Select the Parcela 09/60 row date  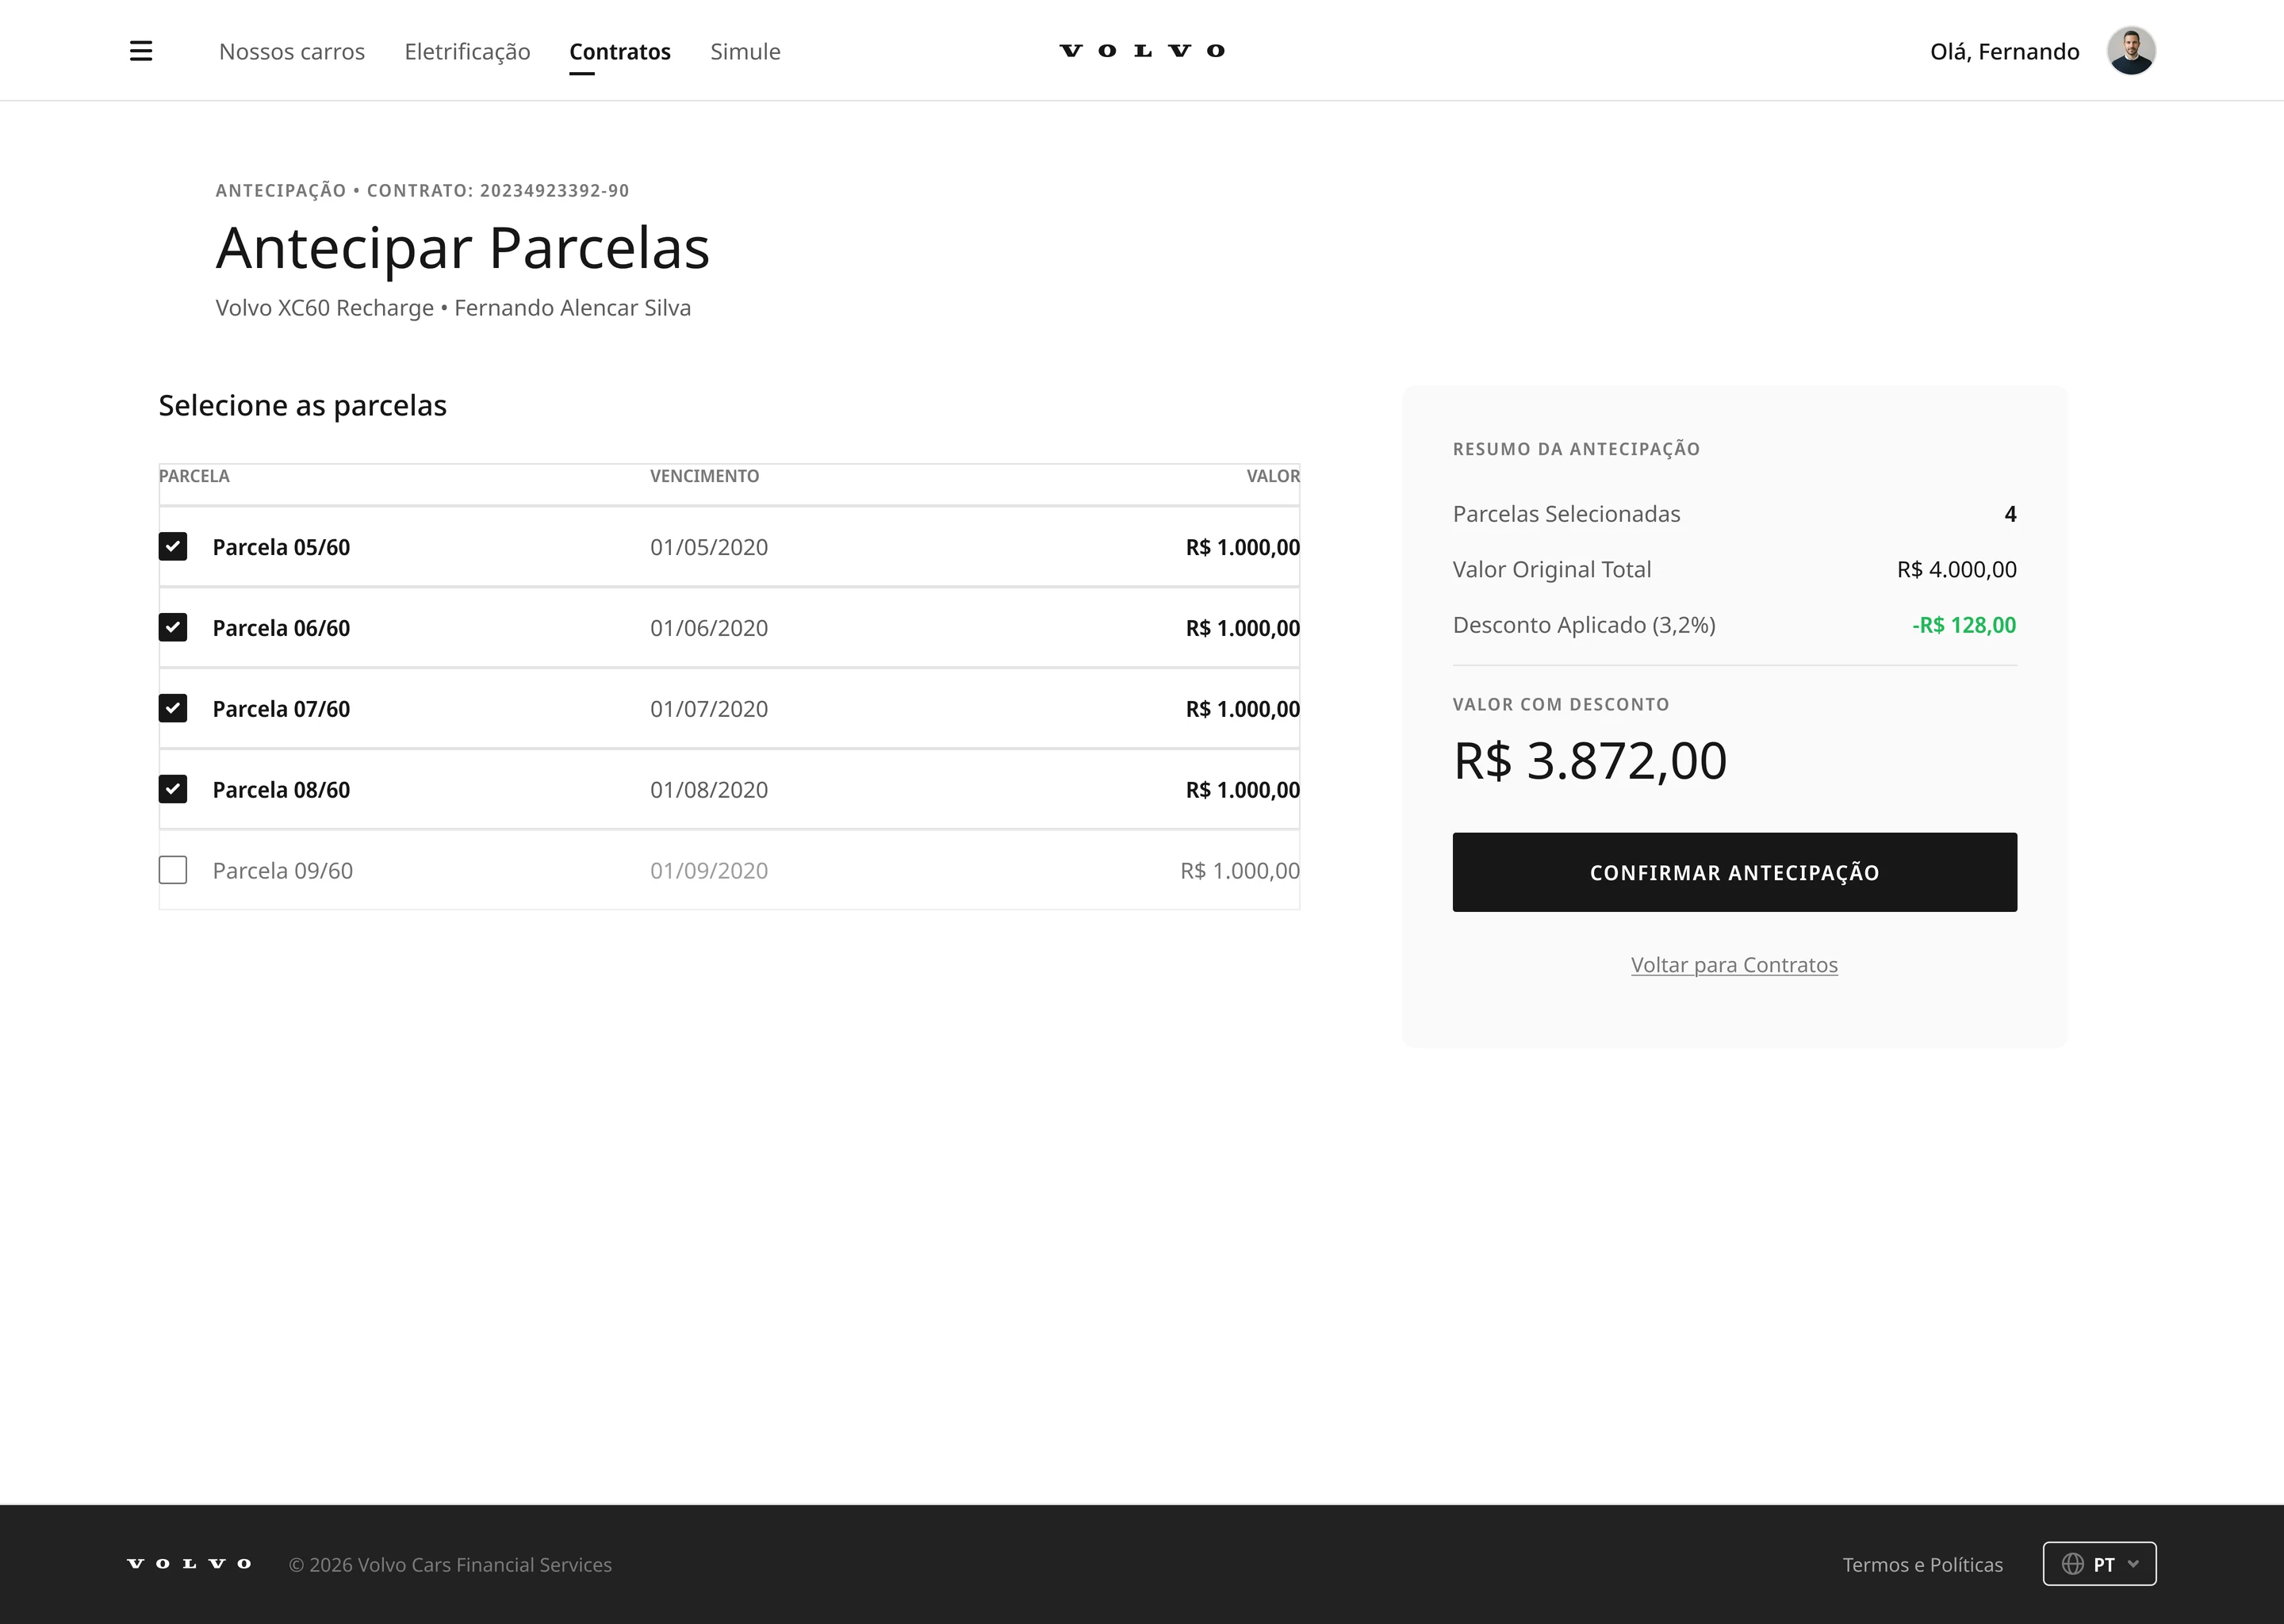(x=709, y=871)
